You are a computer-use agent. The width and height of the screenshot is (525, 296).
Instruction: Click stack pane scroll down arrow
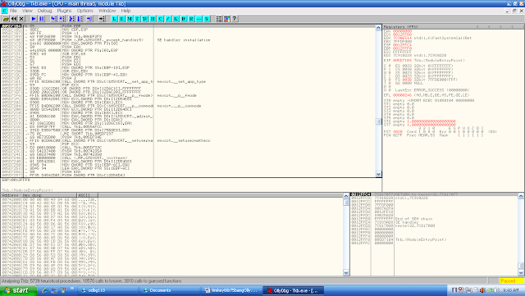[x=521, y=273]
